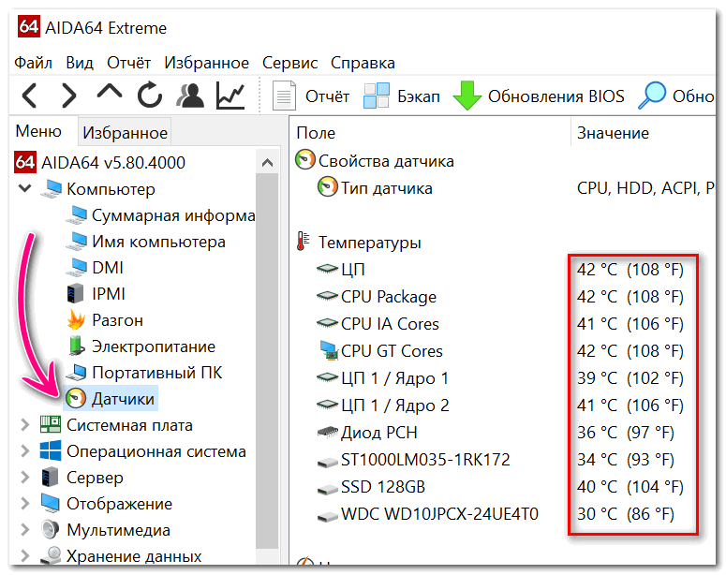Viewport: 726px width, 575px height.
Task: Collapse the Компьютер tree node
Action: pyautogui.click(x=24, y=188)
